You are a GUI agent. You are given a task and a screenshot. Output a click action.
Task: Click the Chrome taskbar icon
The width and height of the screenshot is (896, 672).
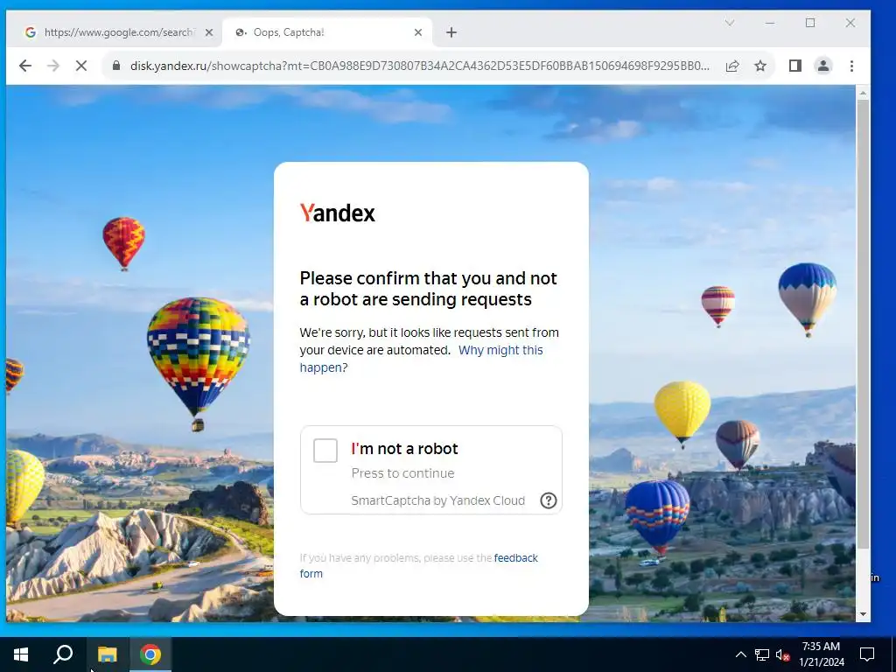pos(150,654)
